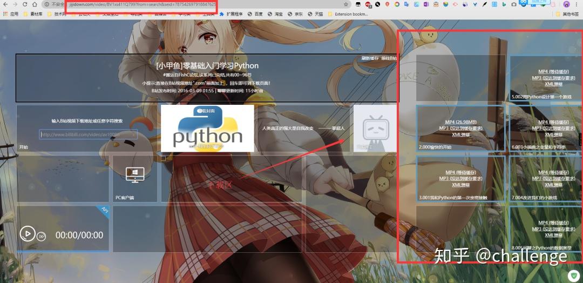This screenshot has width=583, height=283.
Task: Click the circular play button
Action: coord(27,233)
